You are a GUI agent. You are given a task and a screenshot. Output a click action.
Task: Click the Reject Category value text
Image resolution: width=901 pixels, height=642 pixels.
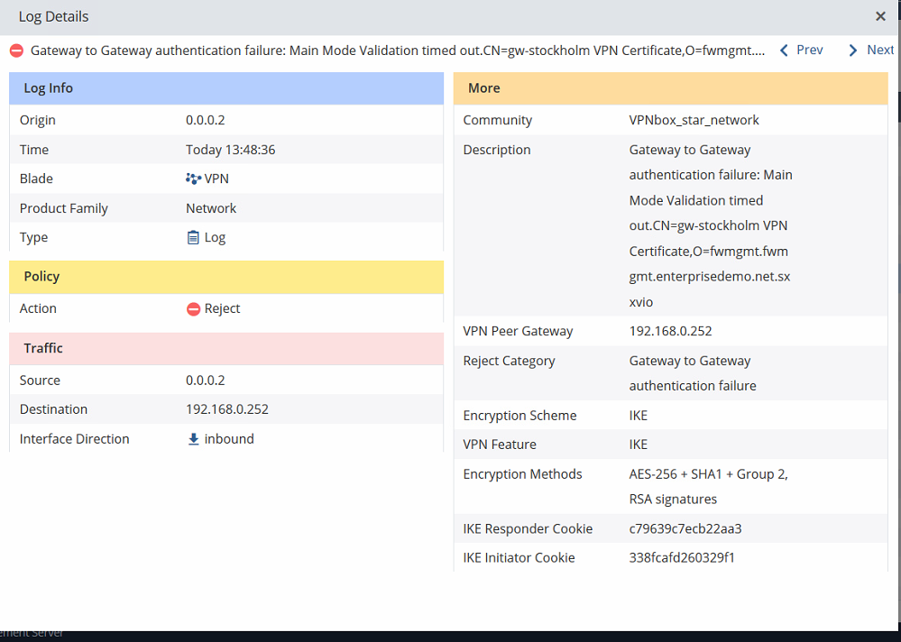click(693, 373)
